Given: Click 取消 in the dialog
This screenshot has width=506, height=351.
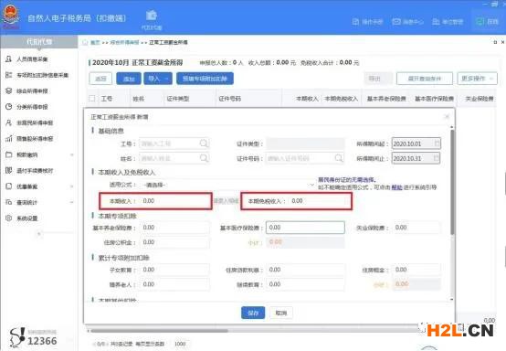Looking at the screenshot, I should pyautogui.click(x=281, y=313).
